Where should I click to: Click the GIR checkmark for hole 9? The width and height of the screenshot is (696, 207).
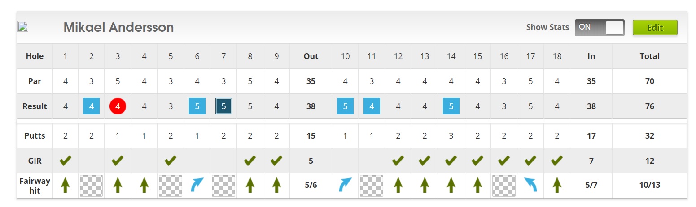pos(276,161)
